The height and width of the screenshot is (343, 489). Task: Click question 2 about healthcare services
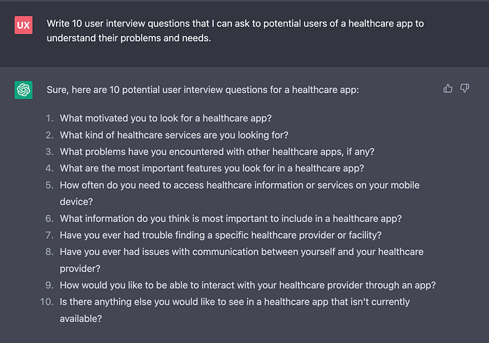[x=174, y=135]
